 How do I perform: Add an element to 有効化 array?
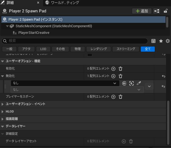(113, 69)
